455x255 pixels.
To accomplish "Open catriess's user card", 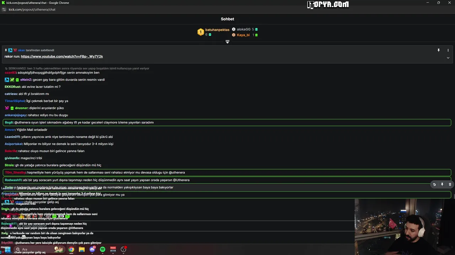I will coord(11,94).
